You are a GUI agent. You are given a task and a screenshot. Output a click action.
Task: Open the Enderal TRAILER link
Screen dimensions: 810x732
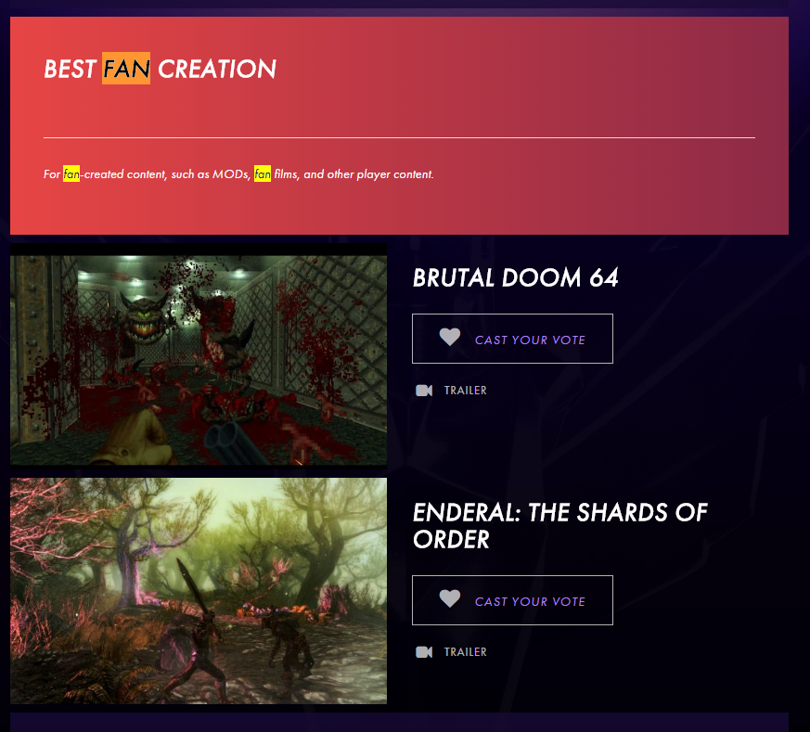point(465,652)
